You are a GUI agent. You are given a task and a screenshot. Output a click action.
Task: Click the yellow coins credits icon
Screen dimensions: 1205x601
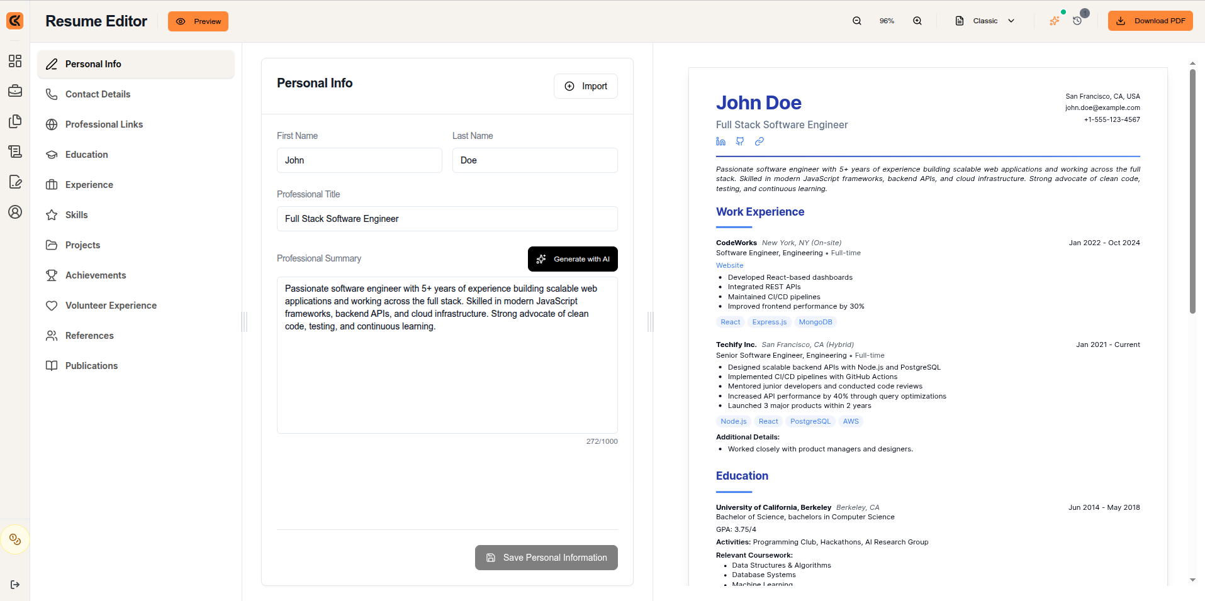[15, 539]
